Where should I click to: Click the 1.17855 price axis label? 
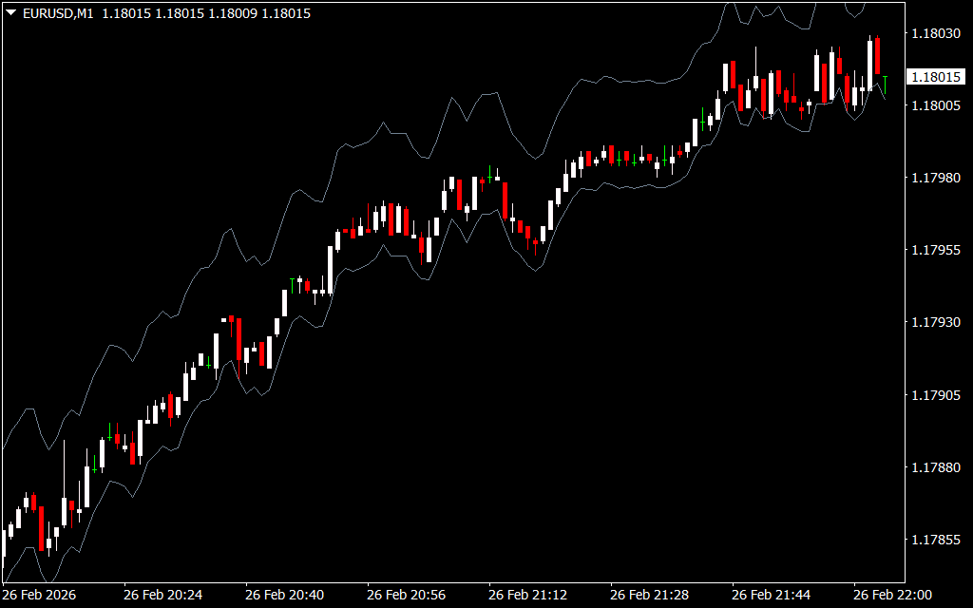(934, 540)
